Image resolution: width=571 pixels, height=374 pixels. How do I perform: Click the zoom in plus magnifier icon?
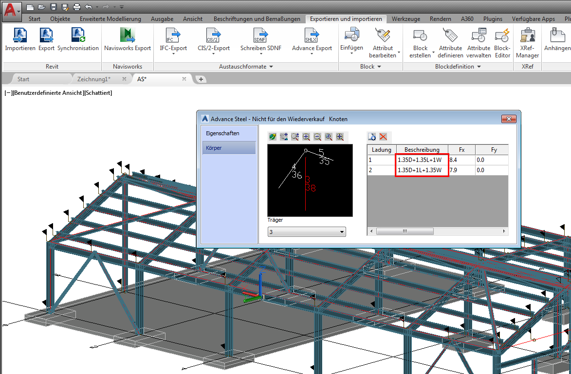[306, 137]
